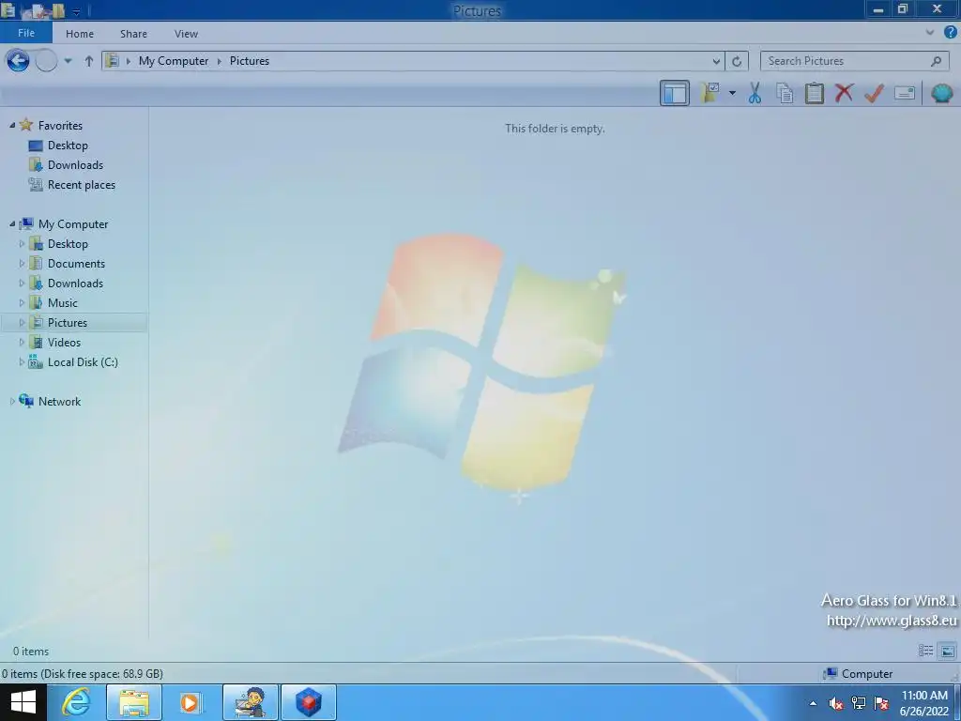Click the network tray icon

(859, 703)
